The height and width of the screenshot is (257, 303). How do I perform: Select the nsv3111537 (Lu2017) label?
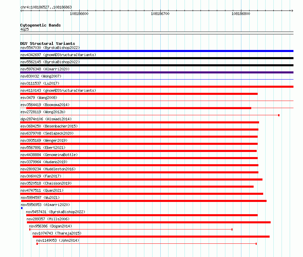pyautogui.click(x=40, y=83)
